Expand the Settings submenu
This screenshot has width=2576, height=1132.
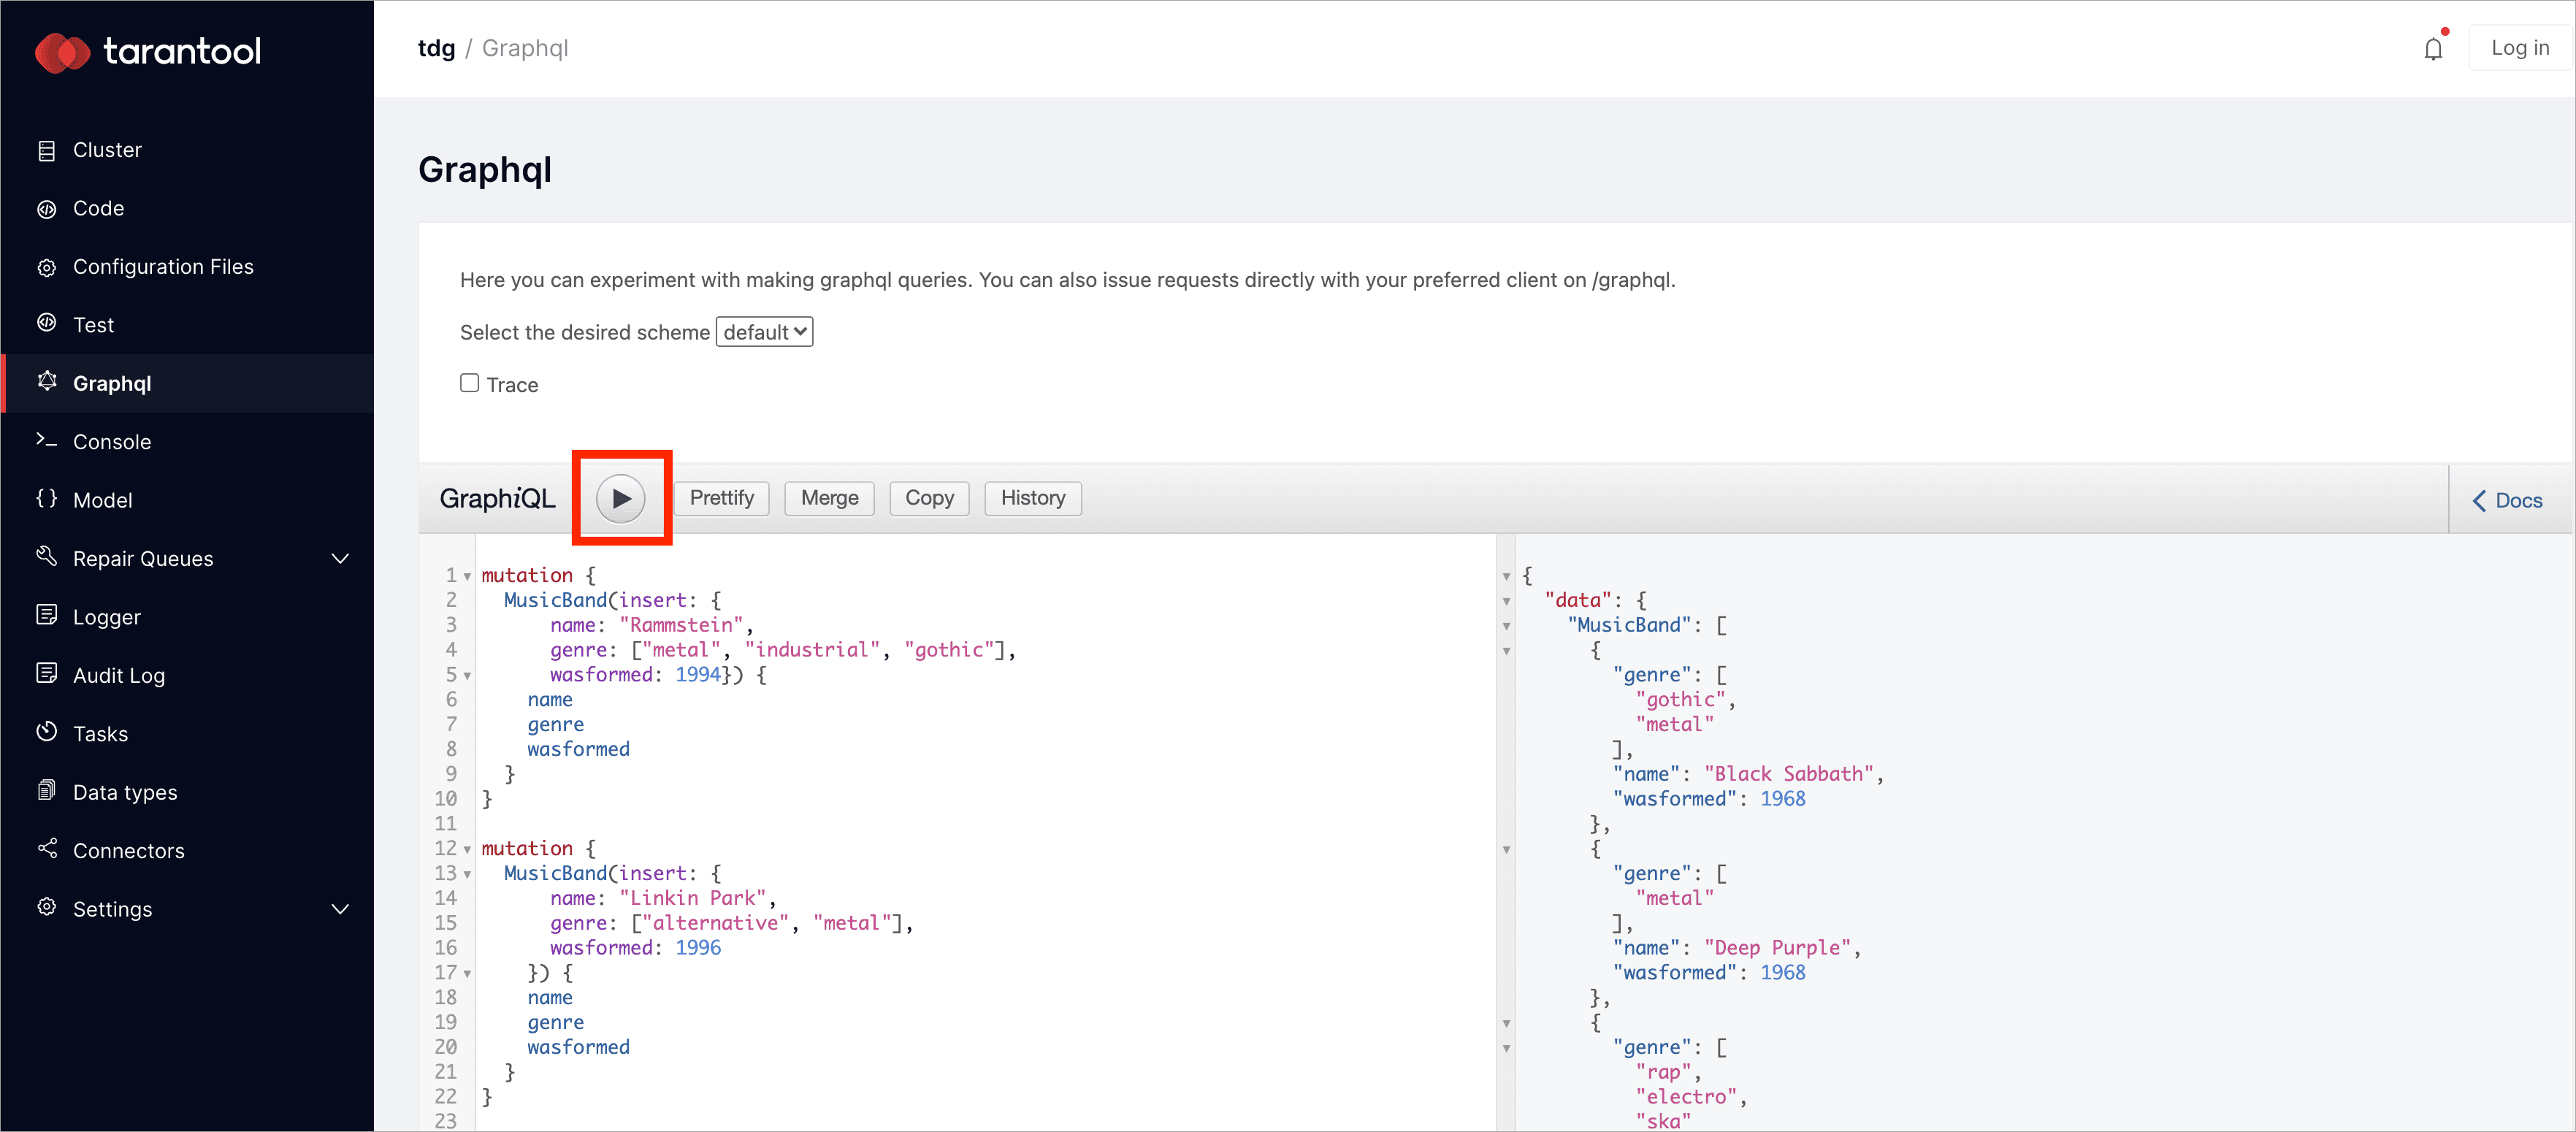(340, 909)
